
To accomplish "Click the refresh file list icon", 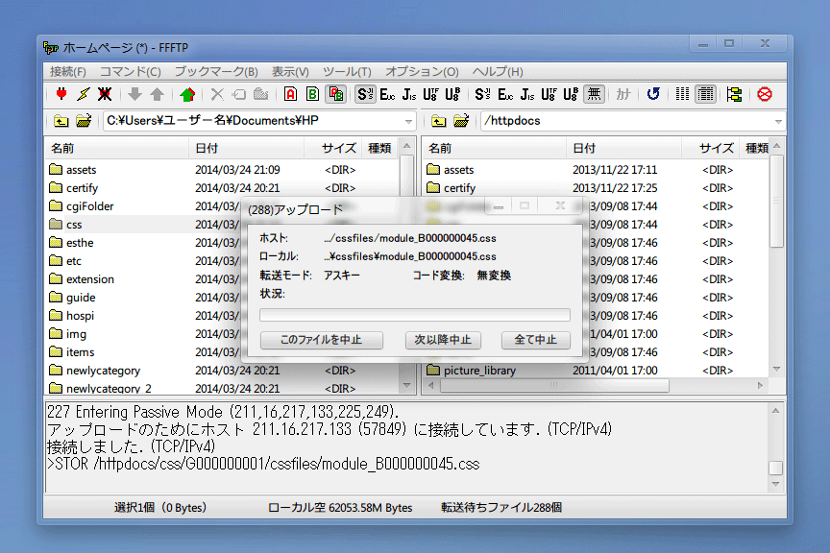I will coord(653,94).
